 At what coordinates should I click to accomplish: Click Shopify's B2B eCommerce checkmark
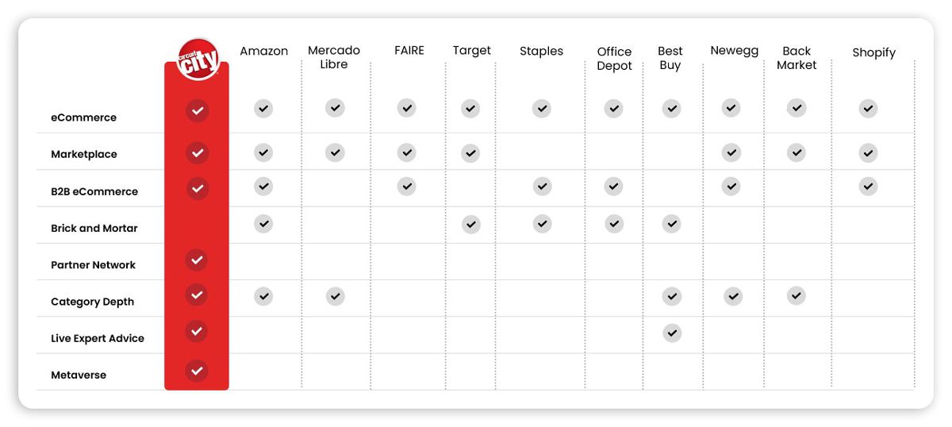(868, 187)
